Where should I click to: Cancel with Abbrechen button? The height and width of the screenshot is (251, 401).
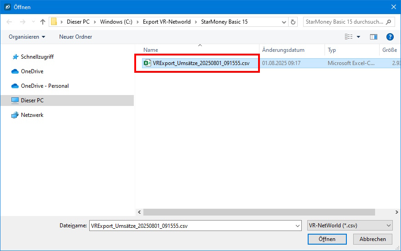pyautogui.click(x=373, y=239)
